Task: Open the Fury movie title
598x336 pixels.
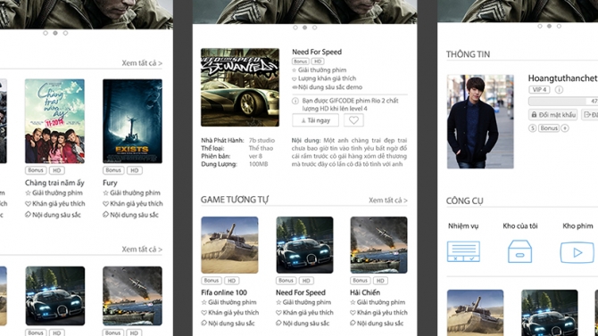Action: click(110, 183)
